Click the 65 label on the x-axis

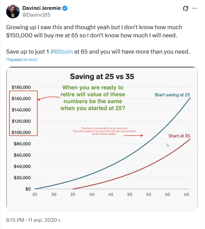tap(187, 194)
